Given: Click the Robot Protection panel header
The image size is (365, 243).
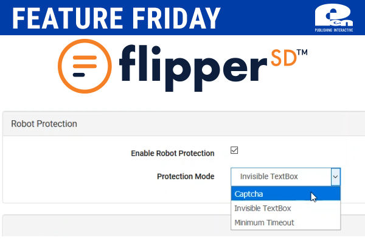Looking at the screenshot, I should pyautogui.click(x=184, y=124).
